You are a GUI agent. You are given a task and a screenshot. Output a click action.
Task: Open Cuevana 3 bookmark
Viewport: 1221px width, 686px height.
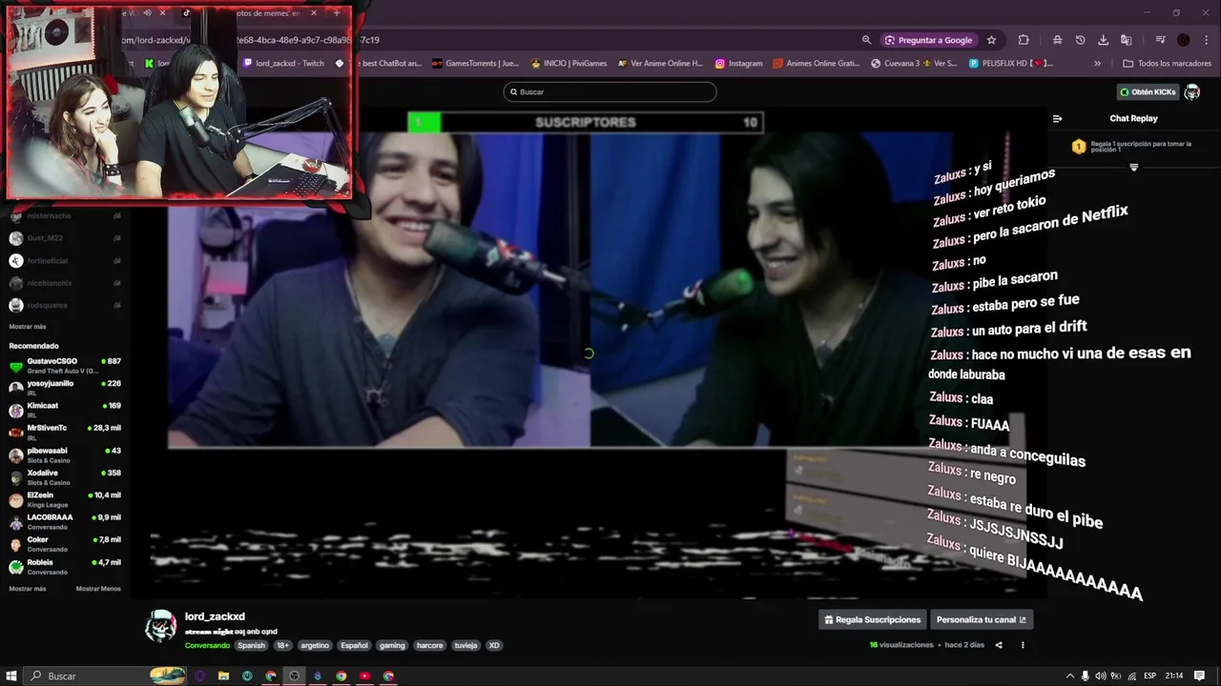914,64
